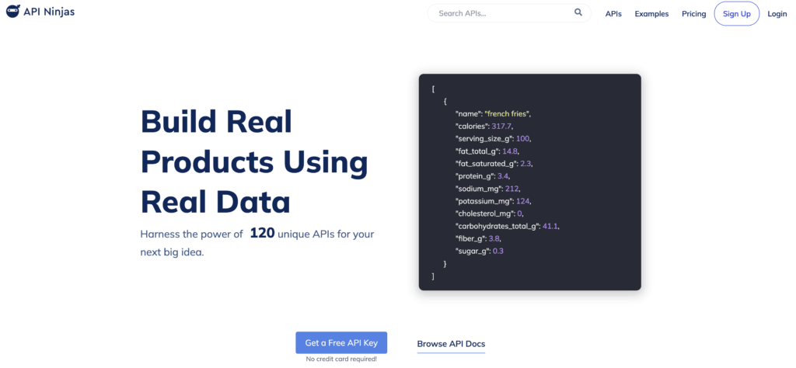Click the "Harness the power of" tagline text
The width and height of the screenshot is (796, 368).
point(192,234)
